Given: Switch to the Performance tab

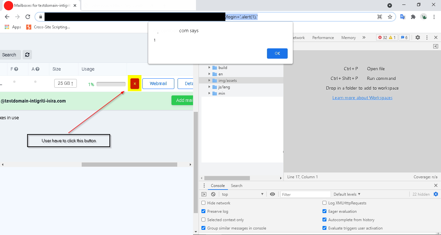Looking at the screenshot, I should (323, 38).
